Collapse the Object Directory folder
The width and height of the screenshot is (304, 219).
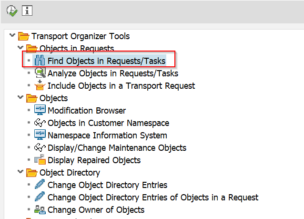pos(20,172)
